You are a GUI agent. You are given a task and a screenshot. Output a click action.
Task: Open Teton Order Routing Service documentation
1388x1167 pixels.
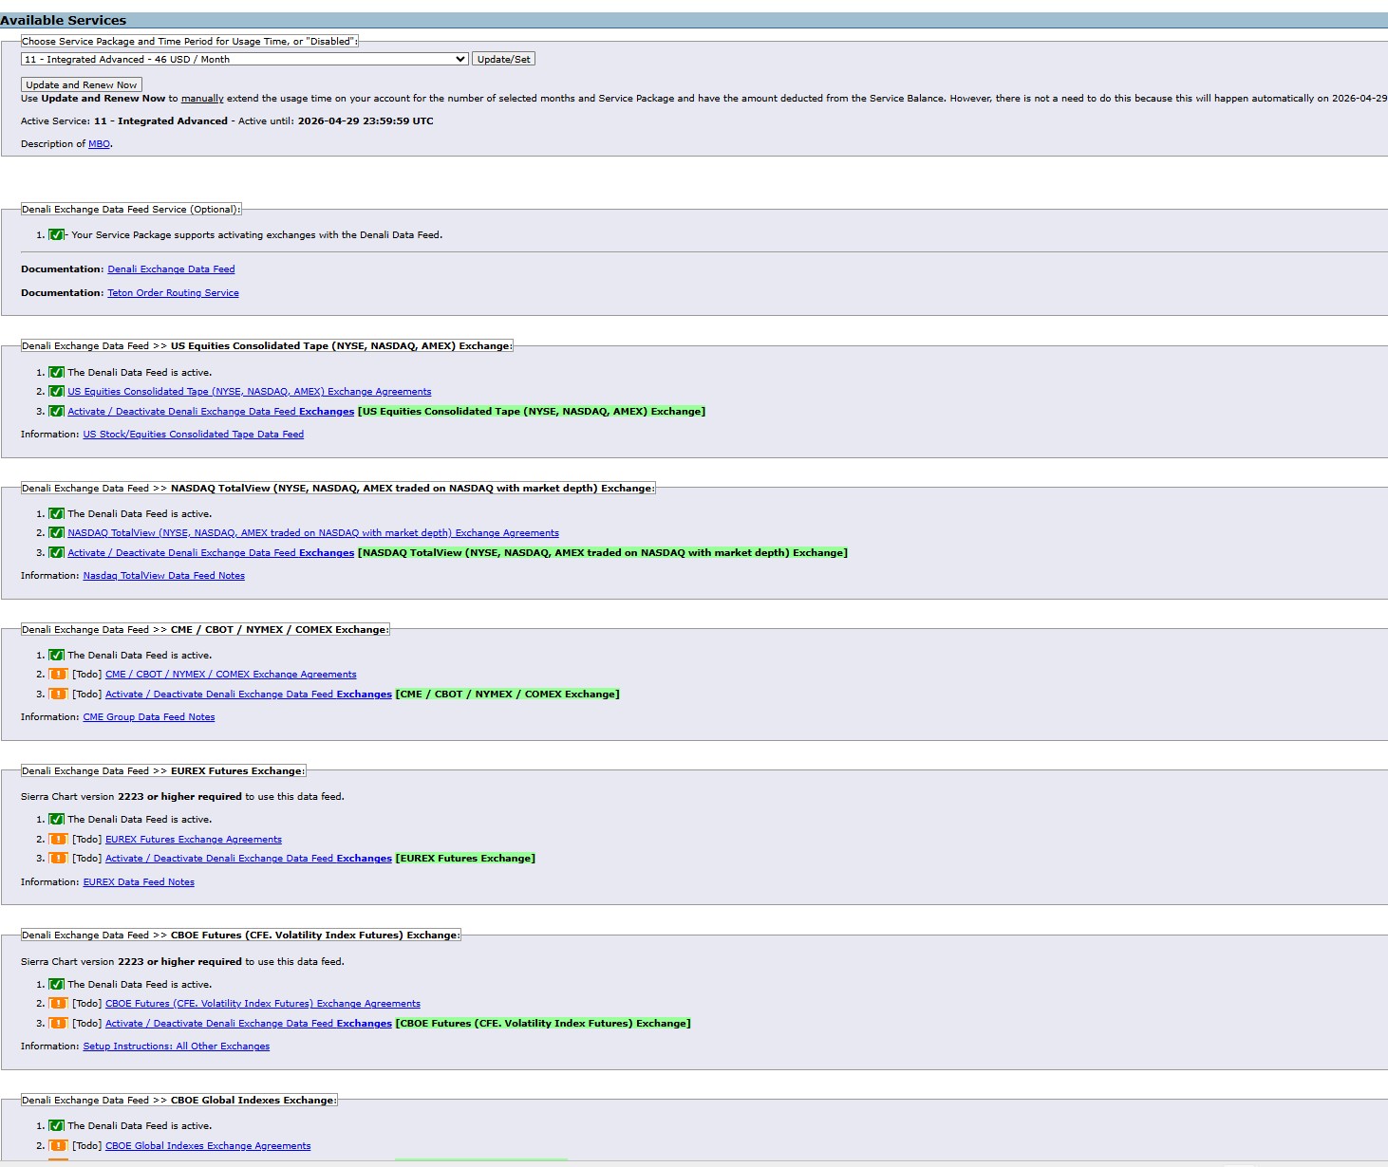[x=173, y=293]
